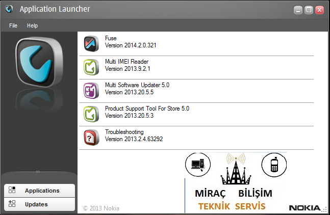The image size is (330, 215).
Task: Click the window resize grip corner
Action: tap(324, 209)
